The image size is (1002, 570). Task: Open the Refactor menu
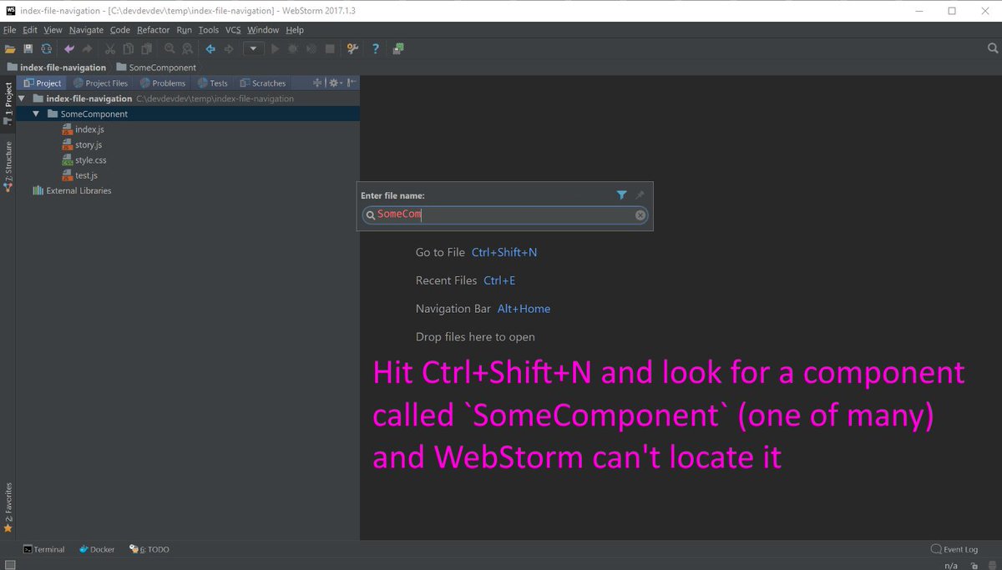coord(154,30)
